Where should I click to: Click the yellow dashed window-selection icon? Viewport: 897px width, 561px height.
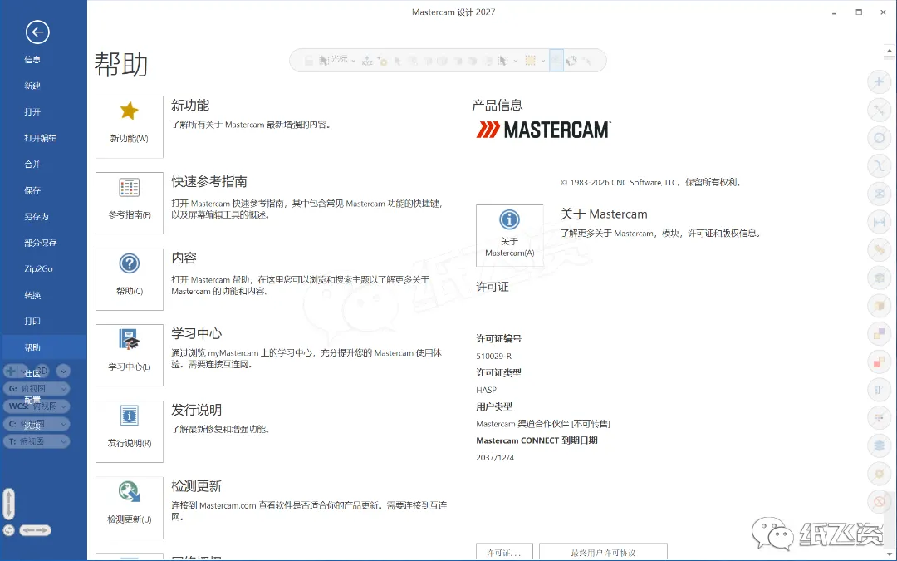click(530, 60)
